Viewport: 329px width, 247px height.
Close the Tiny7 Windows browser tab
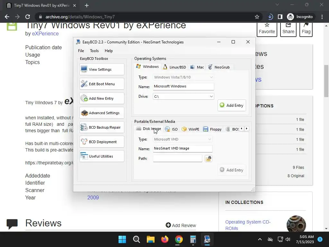[x=75, y=5]
